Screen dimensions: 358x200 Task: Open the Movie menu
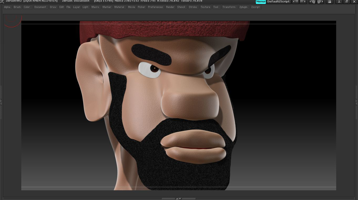tap(131, 7)
